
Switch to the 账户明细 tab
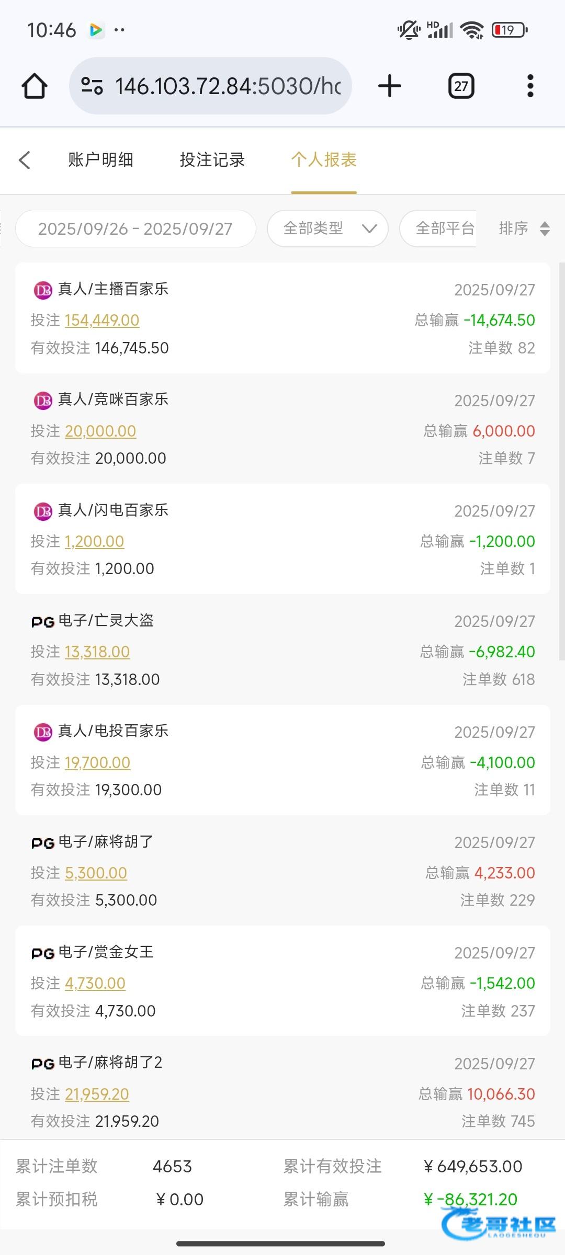[x=100, y=159]
